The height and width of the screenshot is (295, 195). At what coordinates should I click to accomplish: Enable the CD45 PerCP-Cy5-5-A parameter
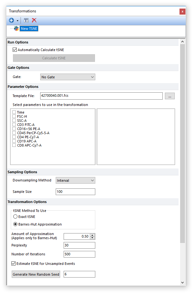[x=14, y=133]
